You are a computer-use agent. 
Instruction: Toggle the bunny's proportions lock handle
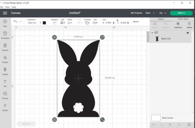click(x=54, y=120)
